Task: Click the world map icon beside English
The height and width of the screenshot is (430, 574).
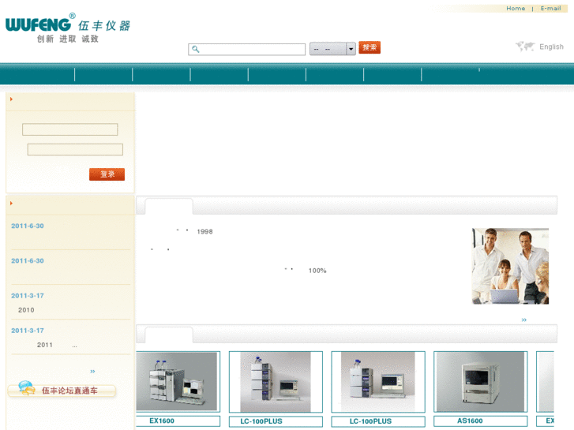Action: click(x=525, y=47)
